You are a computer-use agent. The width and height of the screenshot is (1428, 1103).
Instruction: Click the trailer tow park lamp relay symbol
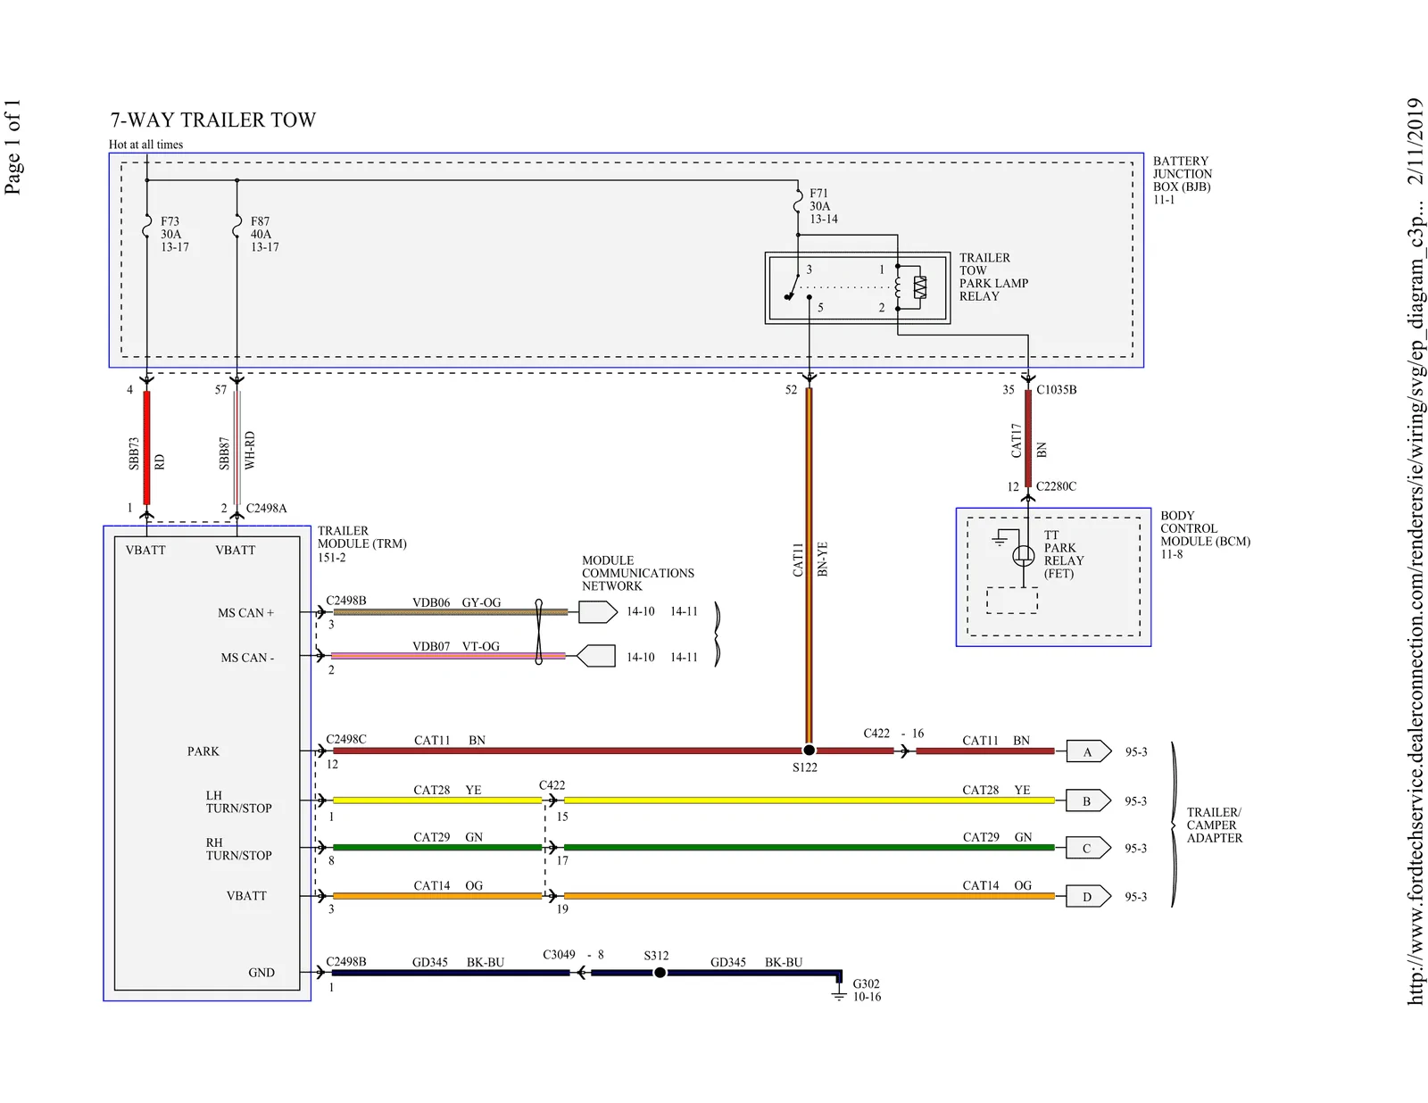858,288
